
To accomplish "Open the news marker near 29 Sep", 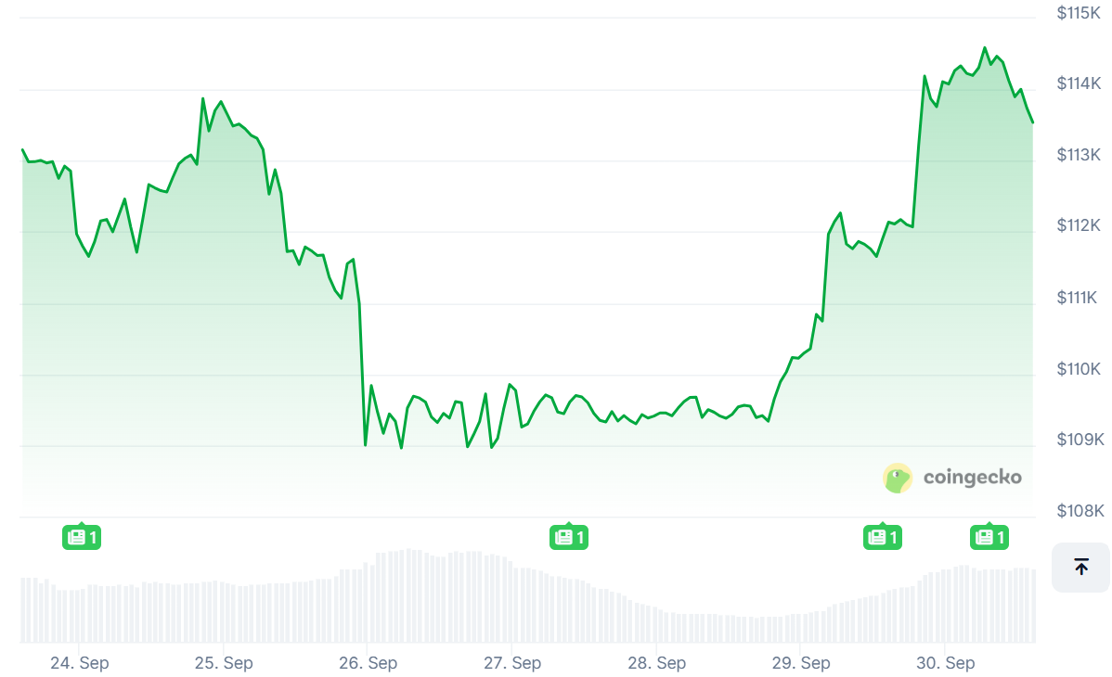I will 882,536.
